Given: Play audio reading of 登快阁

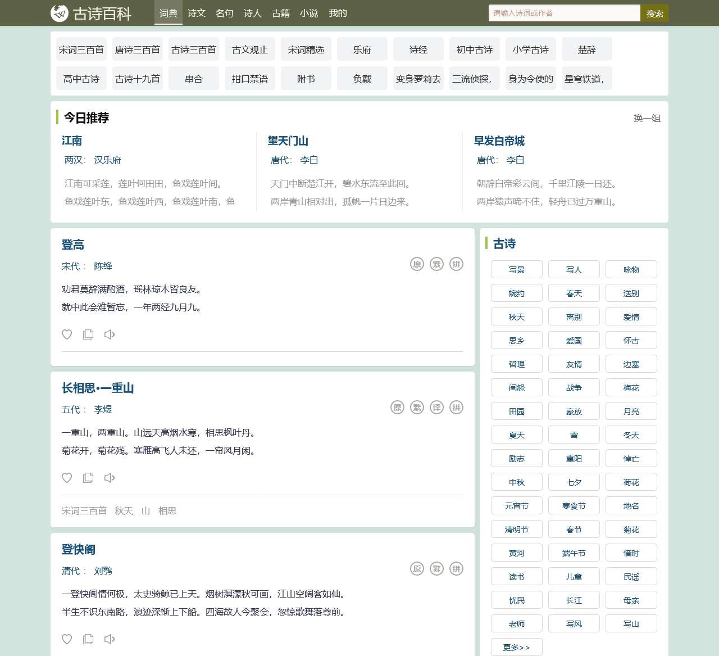Looking at the screenshot, I should (x=110, y=639).
